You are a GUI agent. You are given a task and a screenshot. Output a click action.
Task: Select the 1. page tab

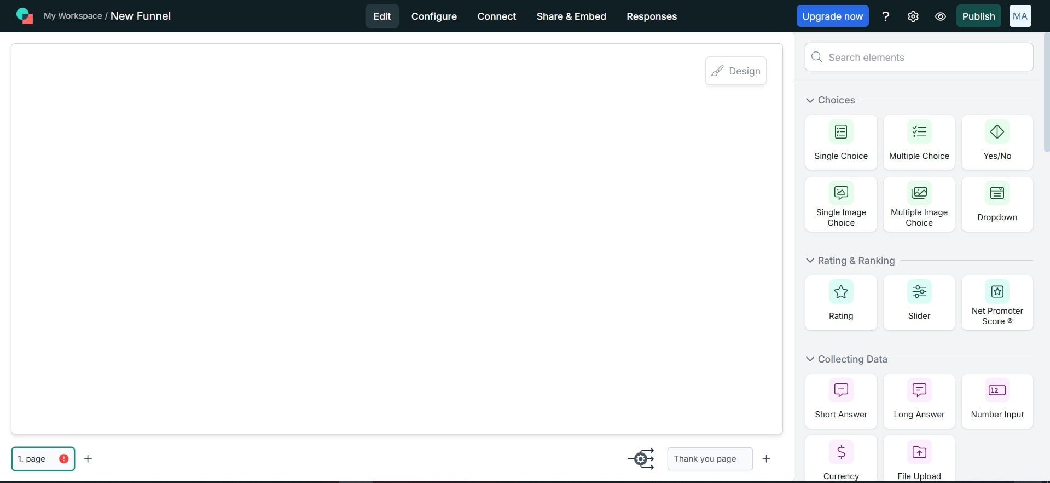coord(43,459)
